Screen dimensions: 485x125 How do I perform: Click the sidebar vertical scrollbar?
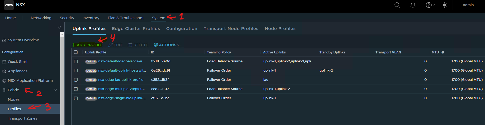[62, 79]
